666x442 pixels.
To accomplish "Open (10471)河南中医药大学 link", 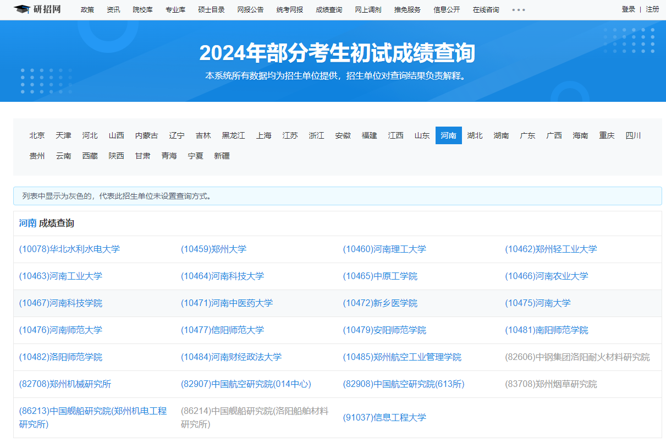I will (x=227, y=303).
